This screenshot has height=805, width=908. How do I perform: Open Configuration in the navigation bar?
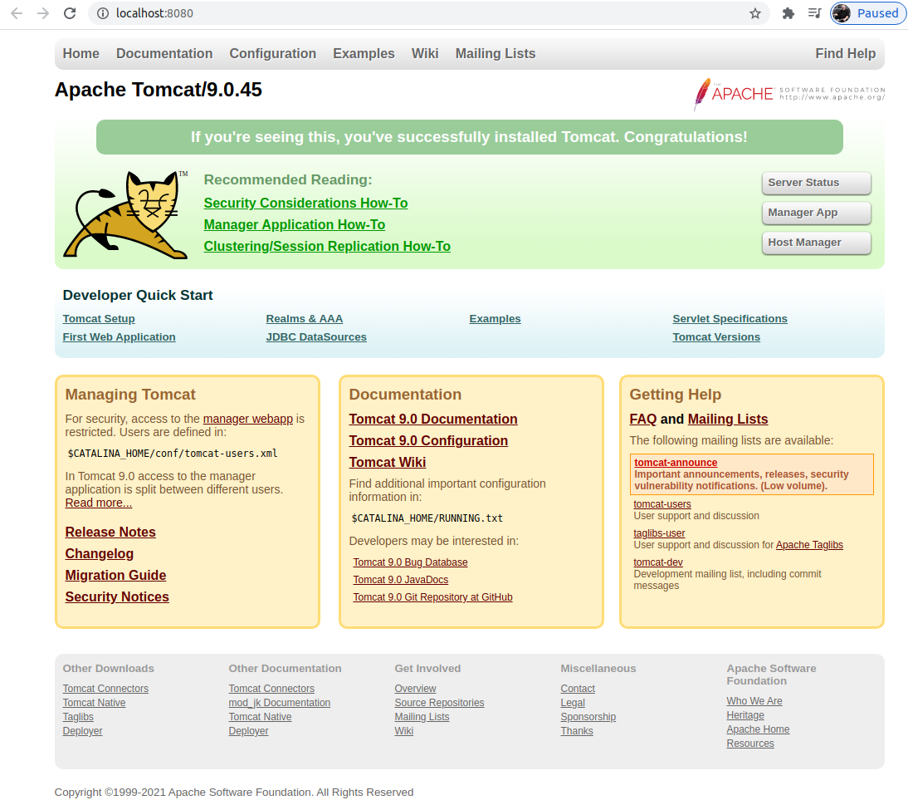(273, 53)
